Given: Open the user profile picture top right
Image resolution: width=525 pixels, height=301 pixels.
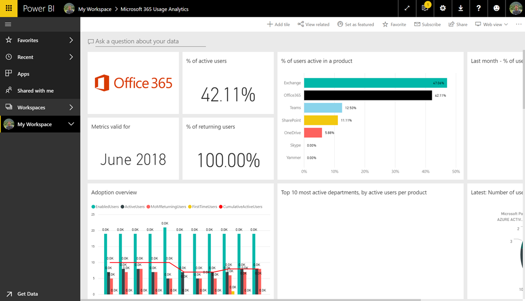Looking at the screenshot, I should [516, 8].
